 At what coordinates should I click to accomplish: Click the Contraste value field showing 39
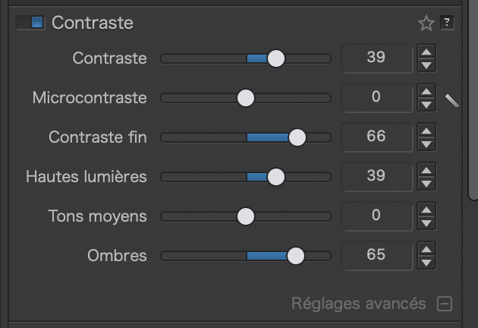(376, 58)
